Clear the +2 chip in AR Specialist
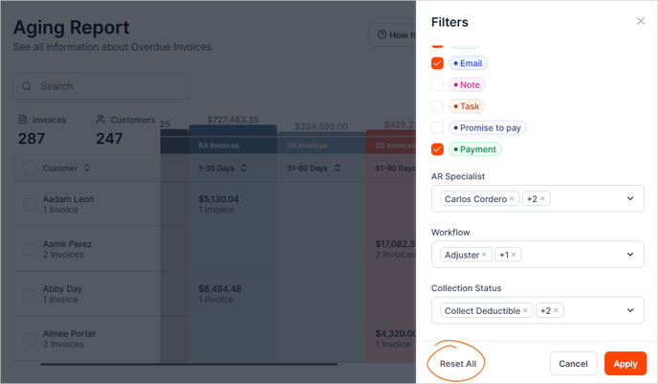This screenshot has width=658, height=384. coord(542,199)
